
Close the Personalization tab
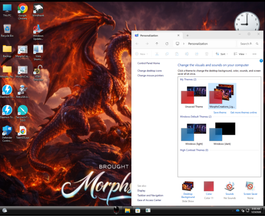[179, 36]
